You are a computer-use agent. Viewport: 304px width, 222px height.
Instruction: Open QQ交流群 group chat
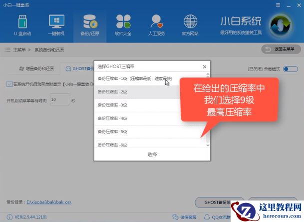point(217,217)
